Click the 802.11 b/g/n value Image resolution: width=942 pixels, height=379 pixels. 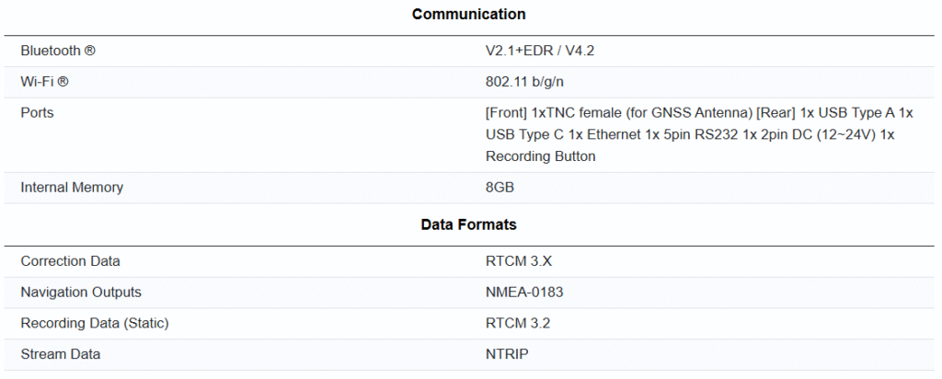[524, 82]
